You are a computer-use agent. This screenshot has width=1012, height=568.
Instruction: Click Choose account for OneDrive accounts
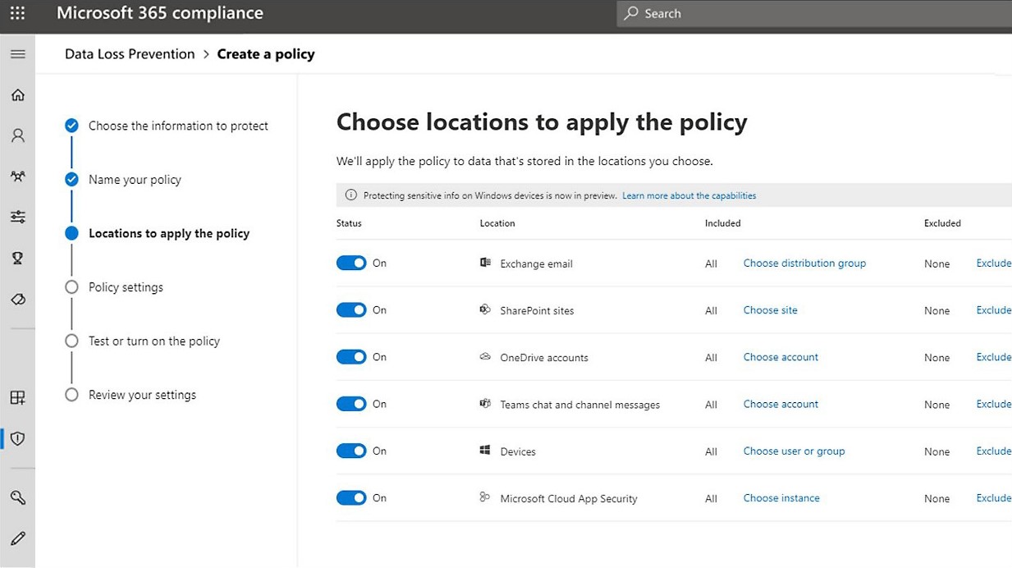click(781, 357)
